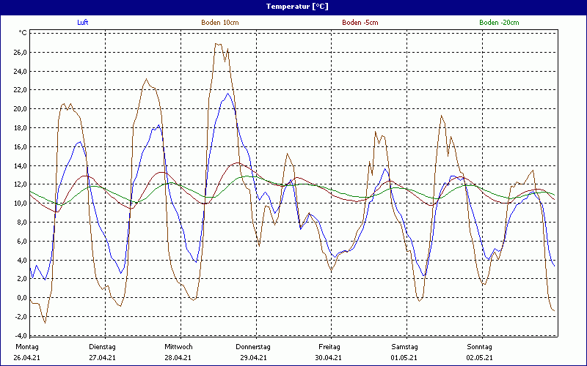Click the 18,0 y-axis value
The image size is (587, 366).
[x=20, y=128]
